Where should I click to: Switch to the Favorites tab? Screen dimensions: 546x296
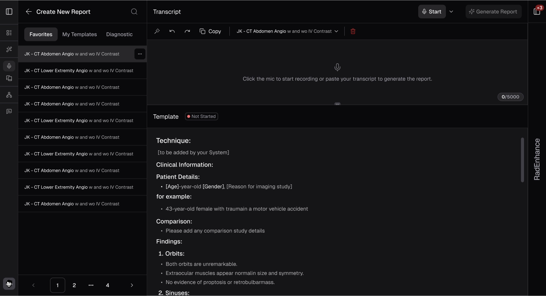[x=41, y=34]
